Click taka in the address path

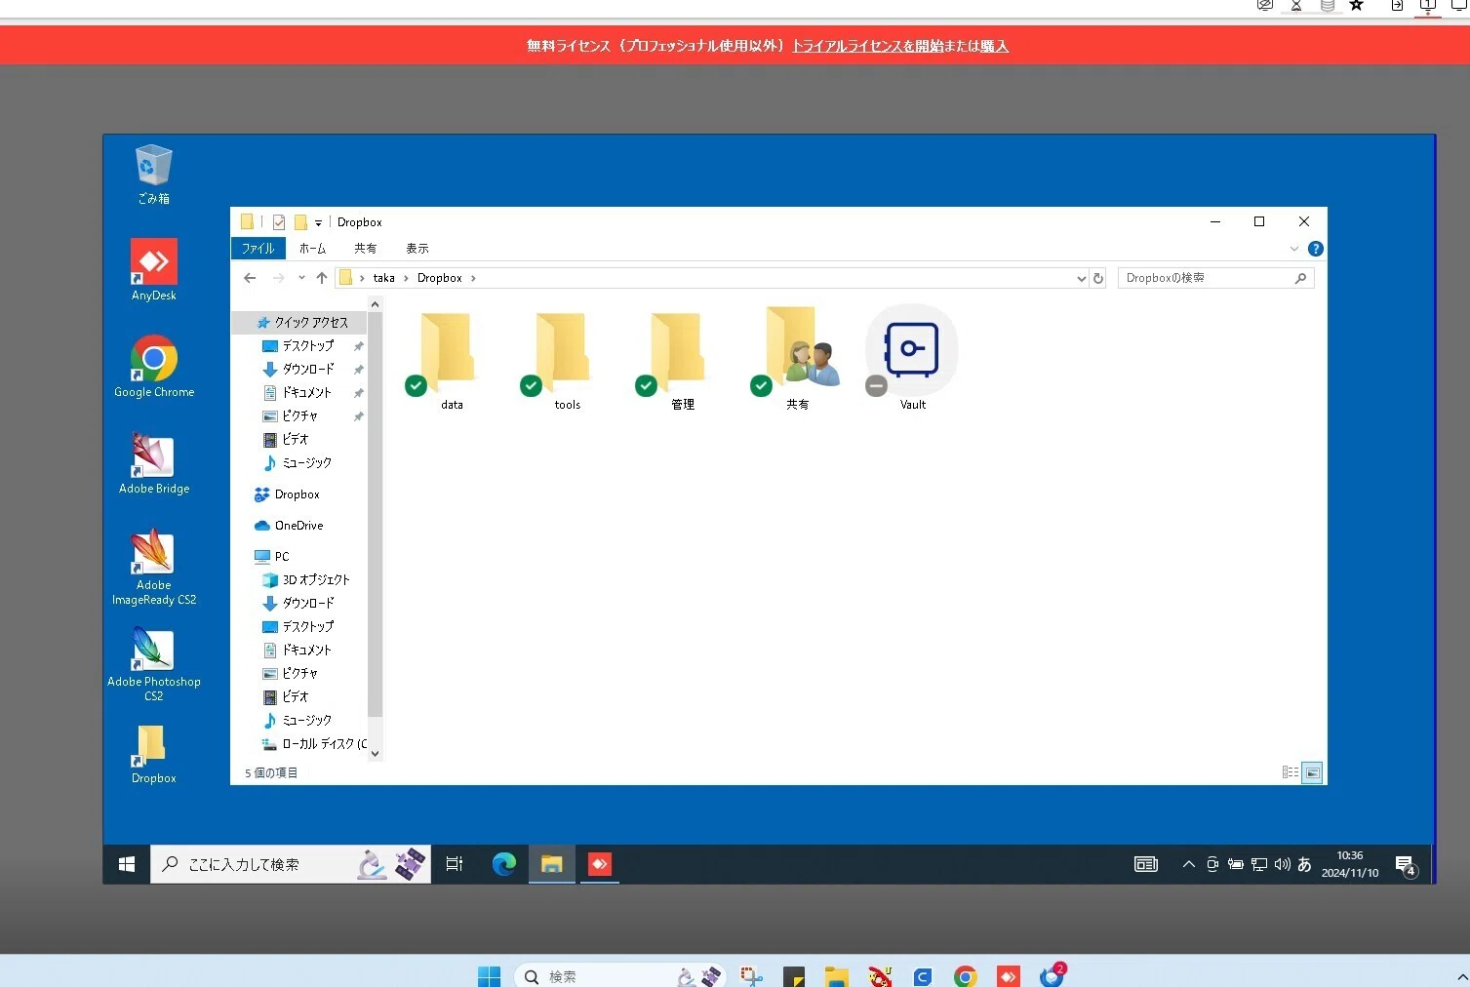[384, 278]
